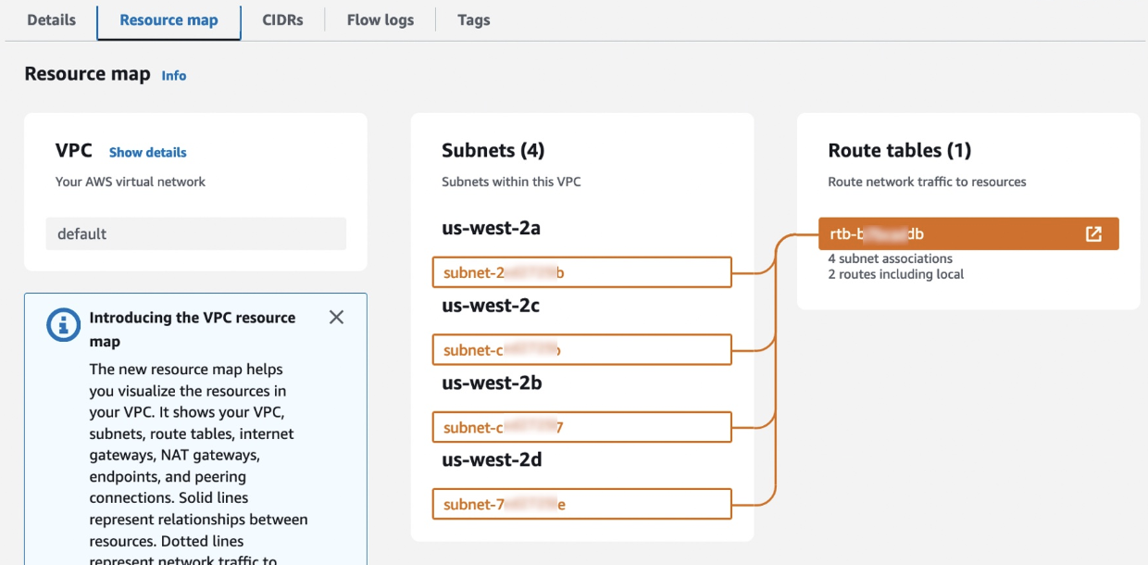Click the Info link beside Resource map

click(174, 76)
